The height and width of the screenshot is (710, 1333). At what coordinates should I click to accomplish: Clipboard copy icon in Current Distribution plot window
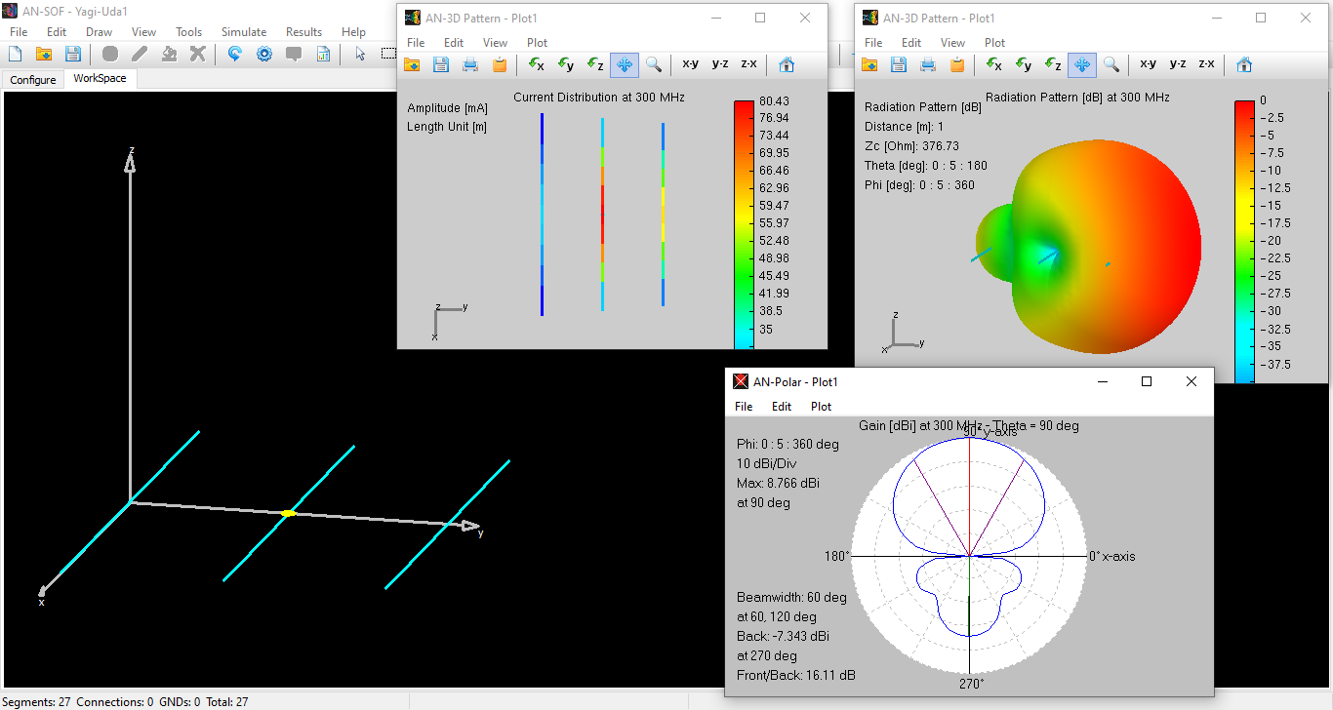(500, 64)
